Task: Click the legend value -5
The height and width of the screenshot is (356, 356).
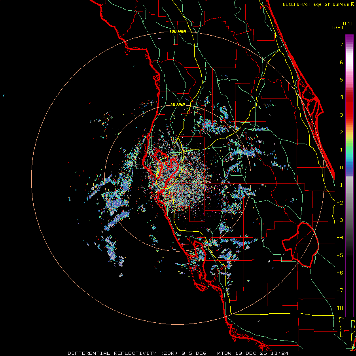Action: (340, 256)
